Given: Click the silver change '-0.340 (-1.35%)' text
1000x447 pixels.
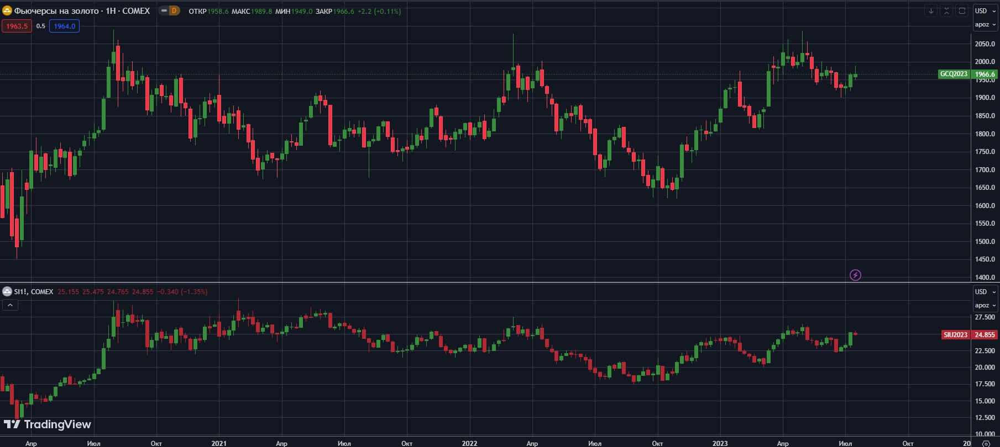Looking at the screenshot, I should tap(182, 291).
